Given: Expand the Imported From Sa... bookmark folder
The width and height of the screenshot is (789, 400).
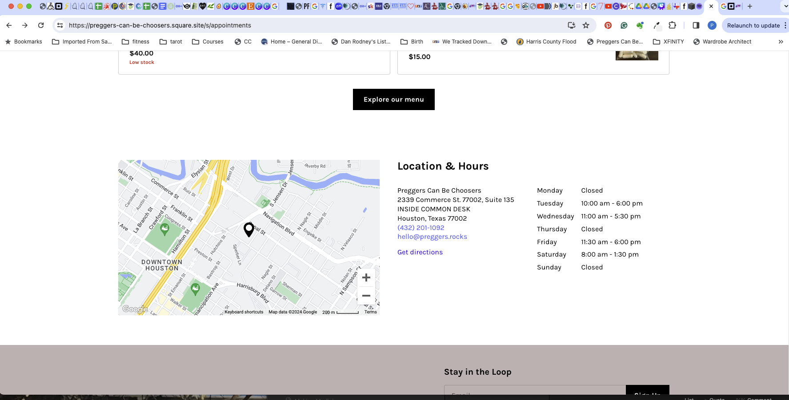Looking at the screenshot, I should (x=82, y=42).
